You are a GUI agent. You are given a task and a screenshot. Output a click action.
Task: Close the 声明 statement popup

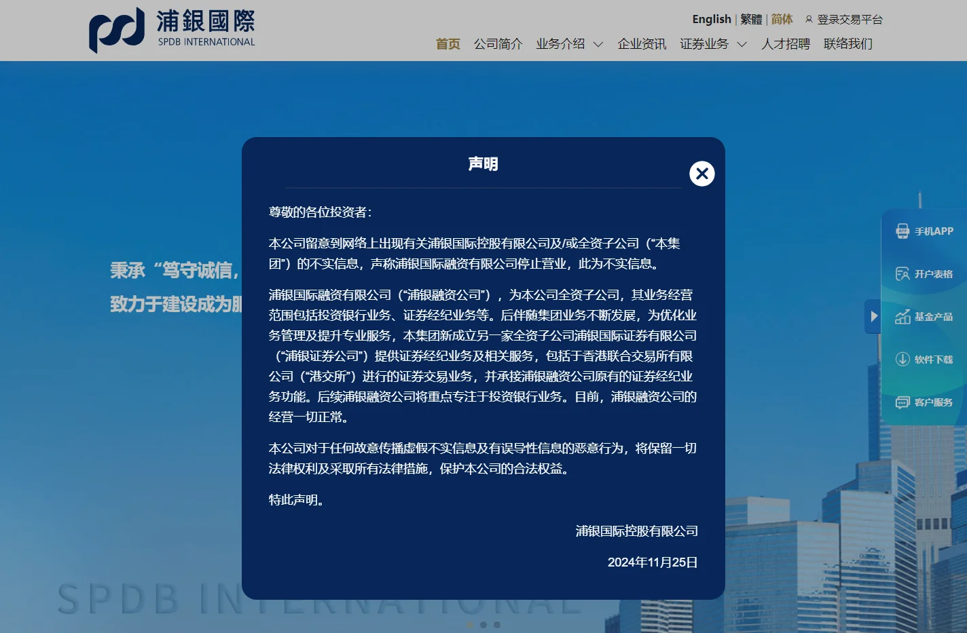[x=702, y=174]
